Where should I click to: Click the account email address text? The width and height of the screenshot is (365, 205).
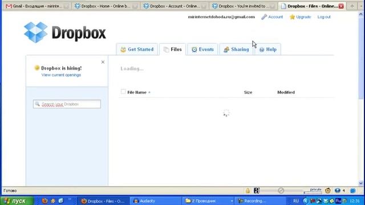[x=221, y=17]
